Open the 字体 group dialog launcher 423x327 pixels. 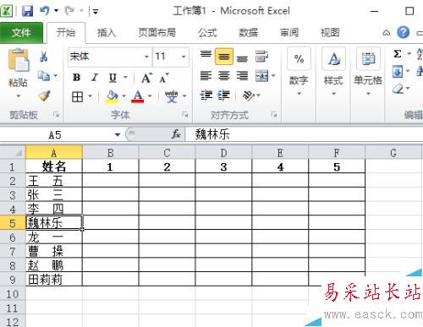185,114
